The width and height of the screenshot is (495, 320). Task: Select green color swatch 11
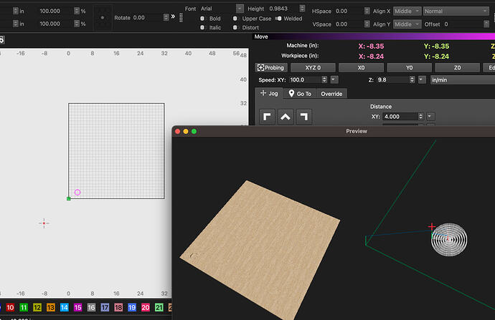[x=24, y=307]
